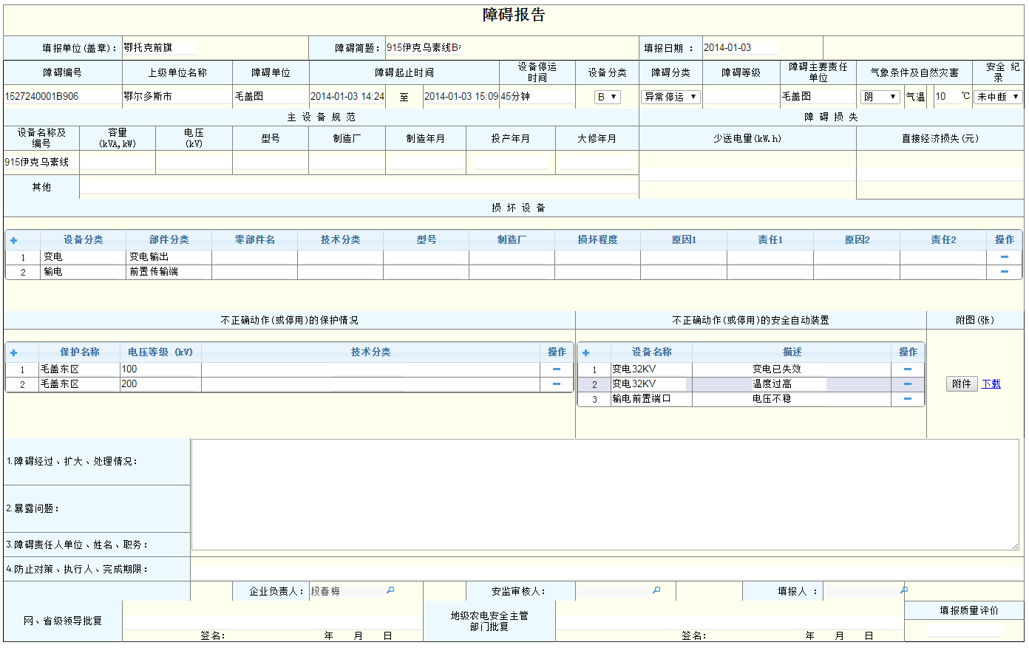Image resolution: width=1029 pixels, height=648 pixels.
Task: Delete the 电压不稳 device row
Action: (x=908, y=399)
